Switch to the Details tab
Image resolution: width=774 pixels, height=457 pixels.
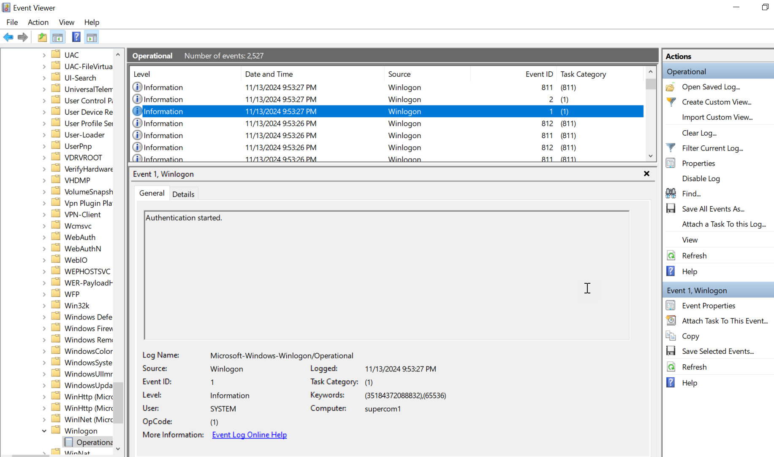[x=183, y=194]
